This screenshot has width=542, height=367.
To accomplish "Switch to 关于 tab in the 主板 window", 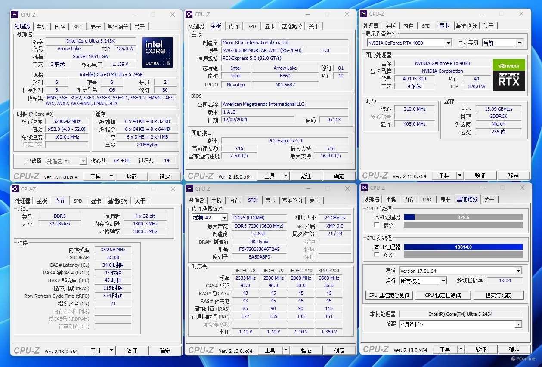I will pyautogui.click(x=314, y=26).
